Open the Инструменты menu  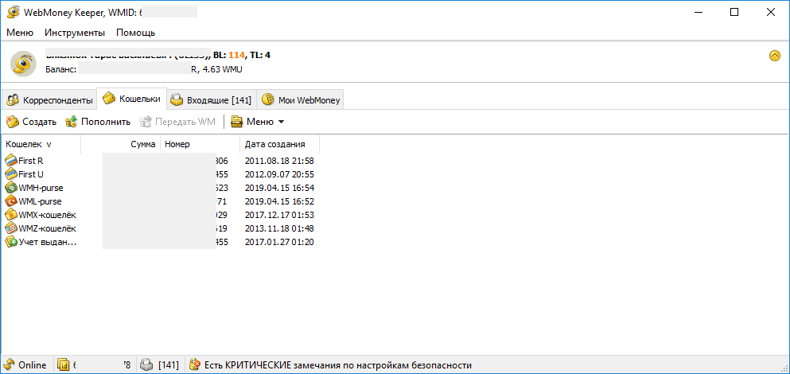(x=74, y=33)
